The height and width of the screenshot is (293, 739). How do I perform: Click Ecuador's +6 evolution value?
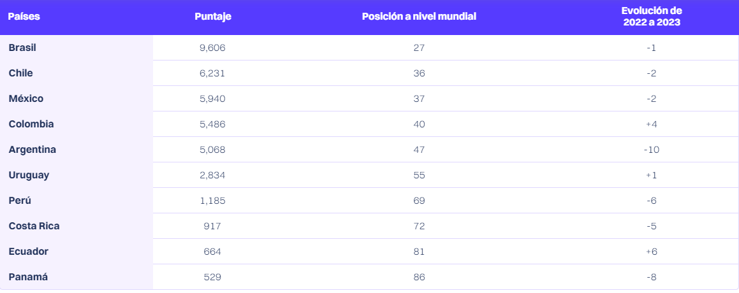point(651,252)
